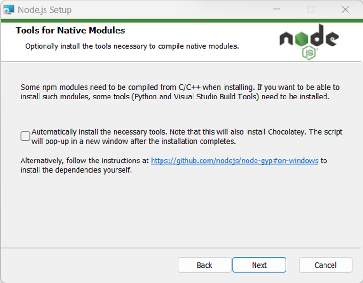Viewport: 363px width, 283px height.
Task: Click the Node.js logo image
Action: pos(309,42)
